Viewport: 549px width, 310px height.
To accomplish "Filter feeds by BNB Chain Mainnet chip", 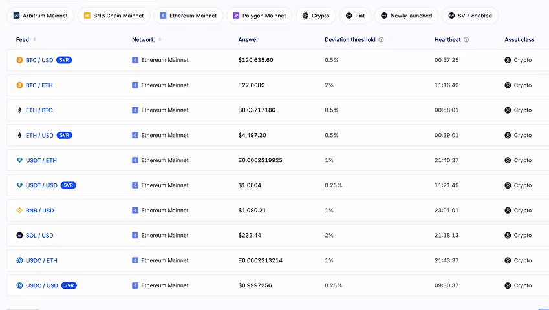I will [114, 15].
